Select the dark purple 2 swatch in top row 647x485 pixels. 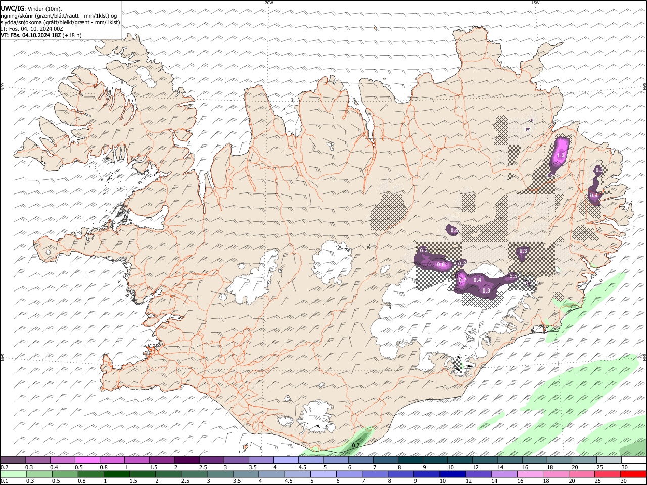point(187,460)
